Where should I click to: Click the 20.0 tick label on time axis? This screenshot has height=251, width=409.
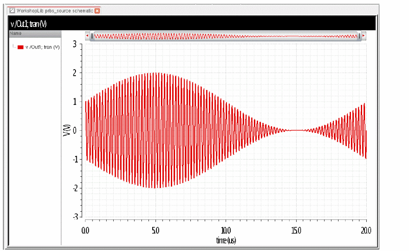[x=366, y=231]
